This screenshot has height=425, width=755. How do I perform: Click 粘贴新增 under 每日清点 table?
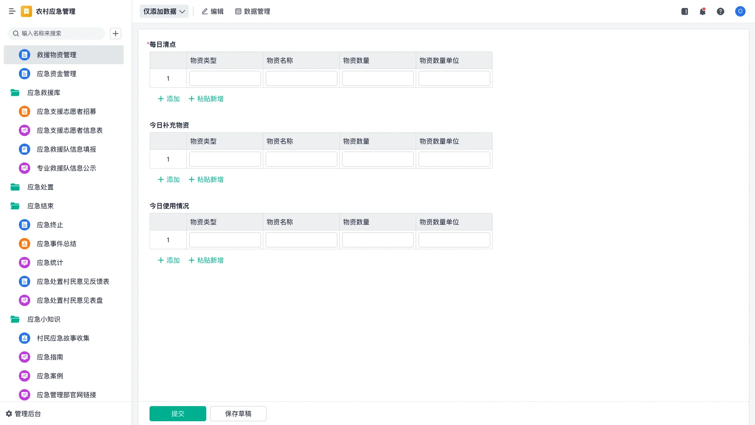coord(206,99)
